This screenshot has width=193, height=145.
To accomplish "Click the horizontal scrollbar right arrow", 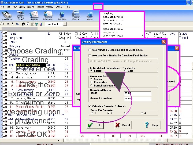I will point(166,140).
